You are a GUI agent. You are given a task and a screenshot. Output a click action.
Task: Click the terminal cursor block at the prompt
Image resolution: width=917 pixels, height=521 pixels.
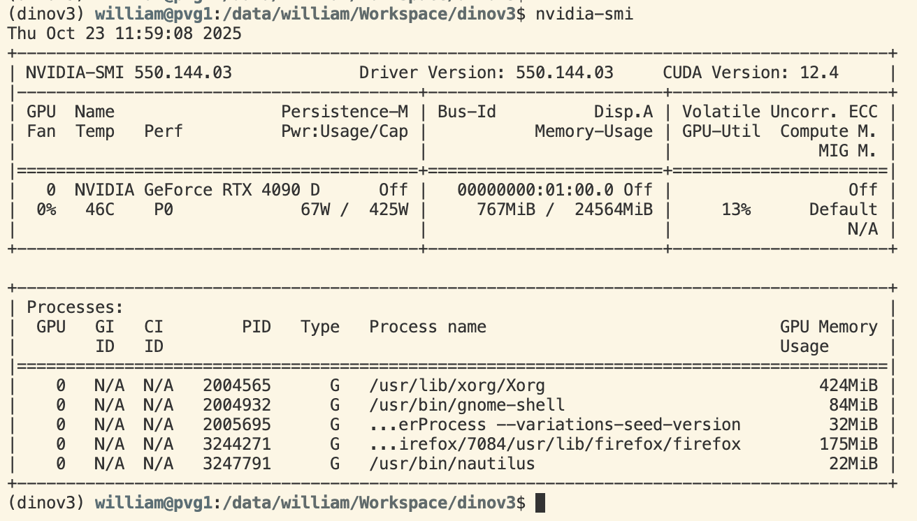(539, 503)
